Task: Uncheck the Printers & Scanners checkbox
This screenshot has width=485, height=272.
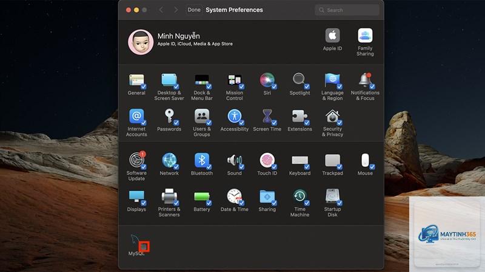Action: (176, 203)
